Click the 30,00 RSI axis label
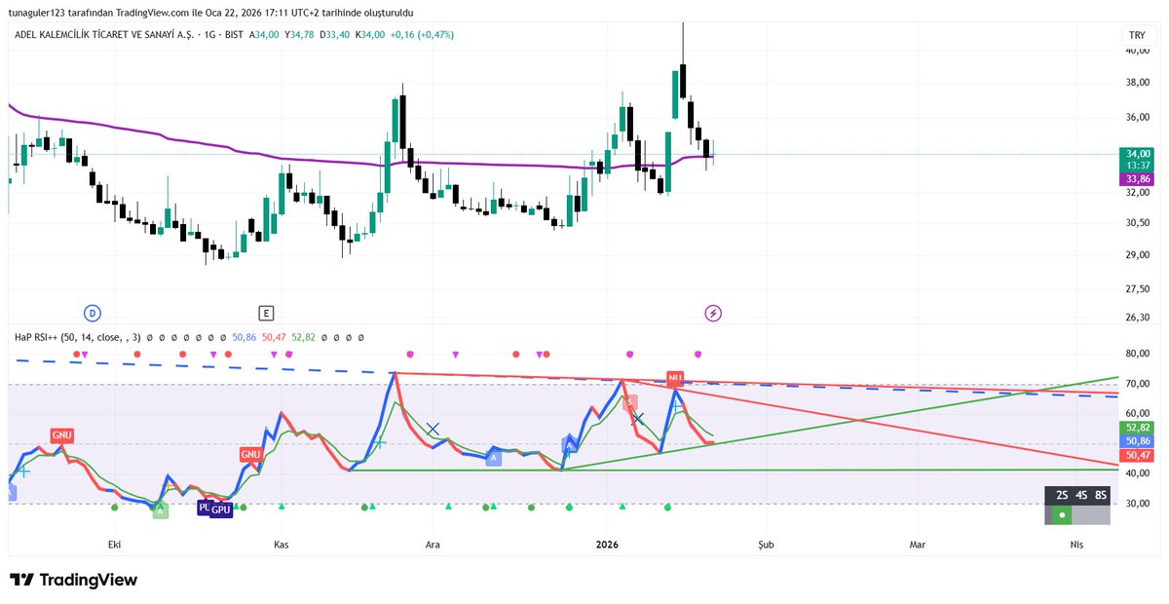Viewport: 1169px width, 604px height. click(1138, 504)
